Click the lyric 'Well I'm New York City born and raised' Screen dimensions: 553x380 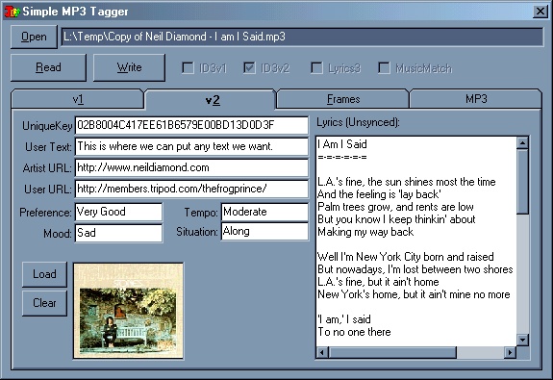tap(406, 257)
